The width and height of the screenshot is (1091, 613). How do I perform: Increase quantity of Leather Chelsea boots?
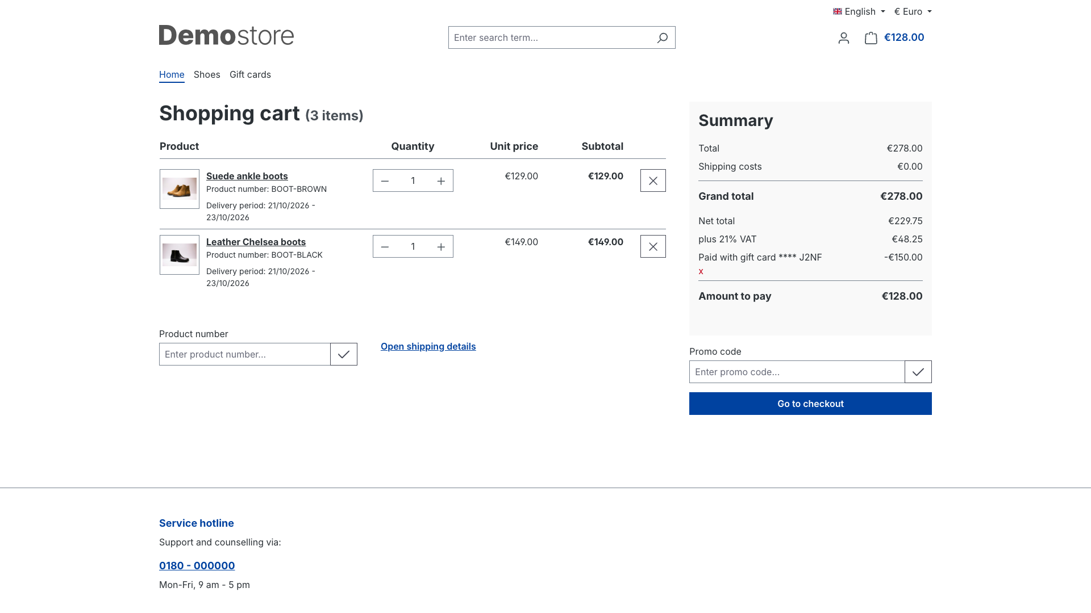tap(441, 246)
